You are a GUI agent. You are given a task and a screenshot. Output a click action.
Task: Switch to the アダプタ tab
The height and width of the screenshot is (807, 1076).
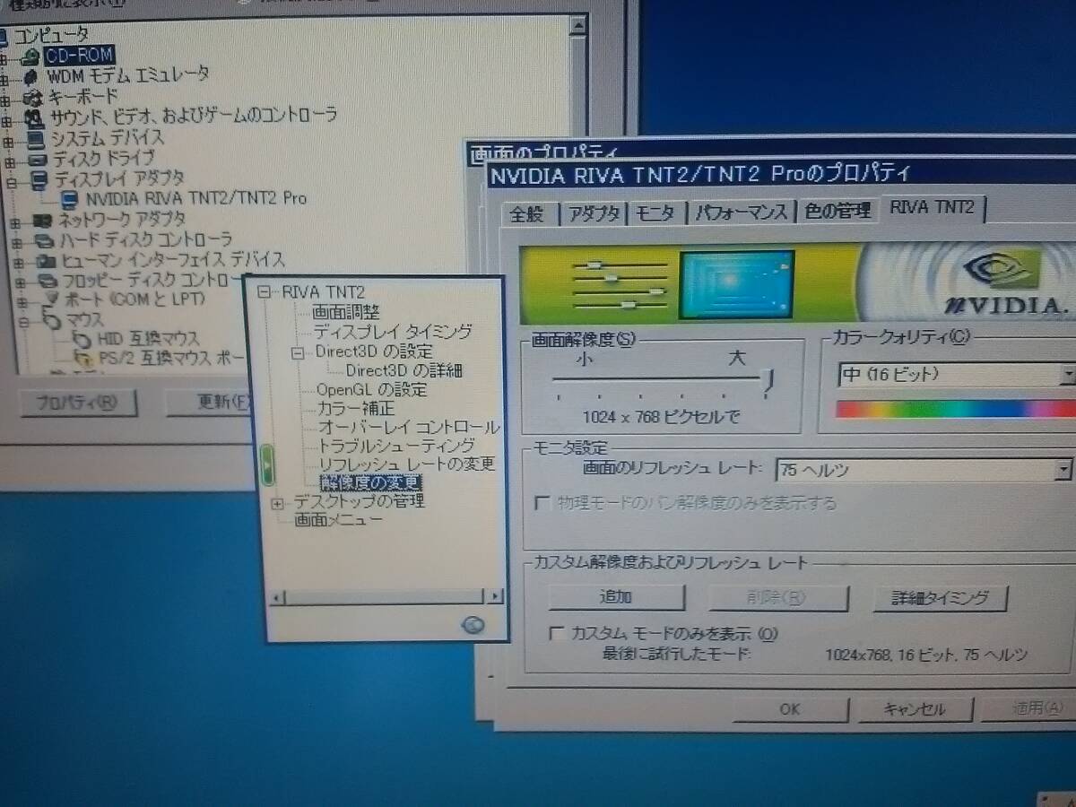[594, 213]
